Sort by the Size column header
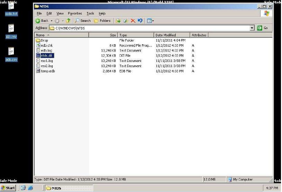The image size is (282, 192). click(103, 35)
